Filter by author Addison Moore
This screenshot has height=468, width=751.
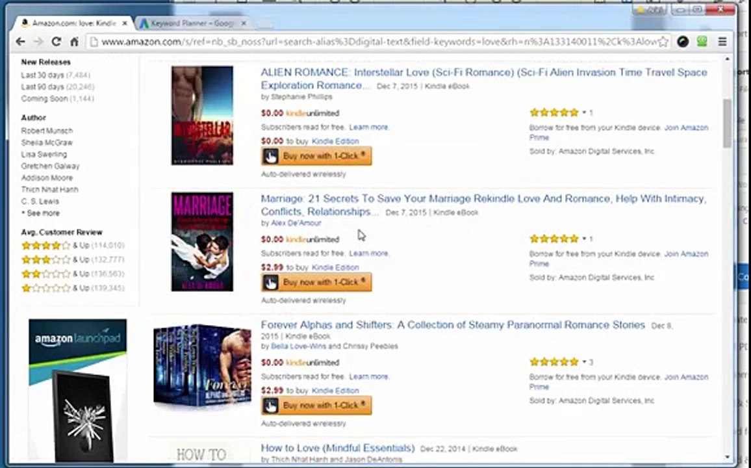click(47, 177)
